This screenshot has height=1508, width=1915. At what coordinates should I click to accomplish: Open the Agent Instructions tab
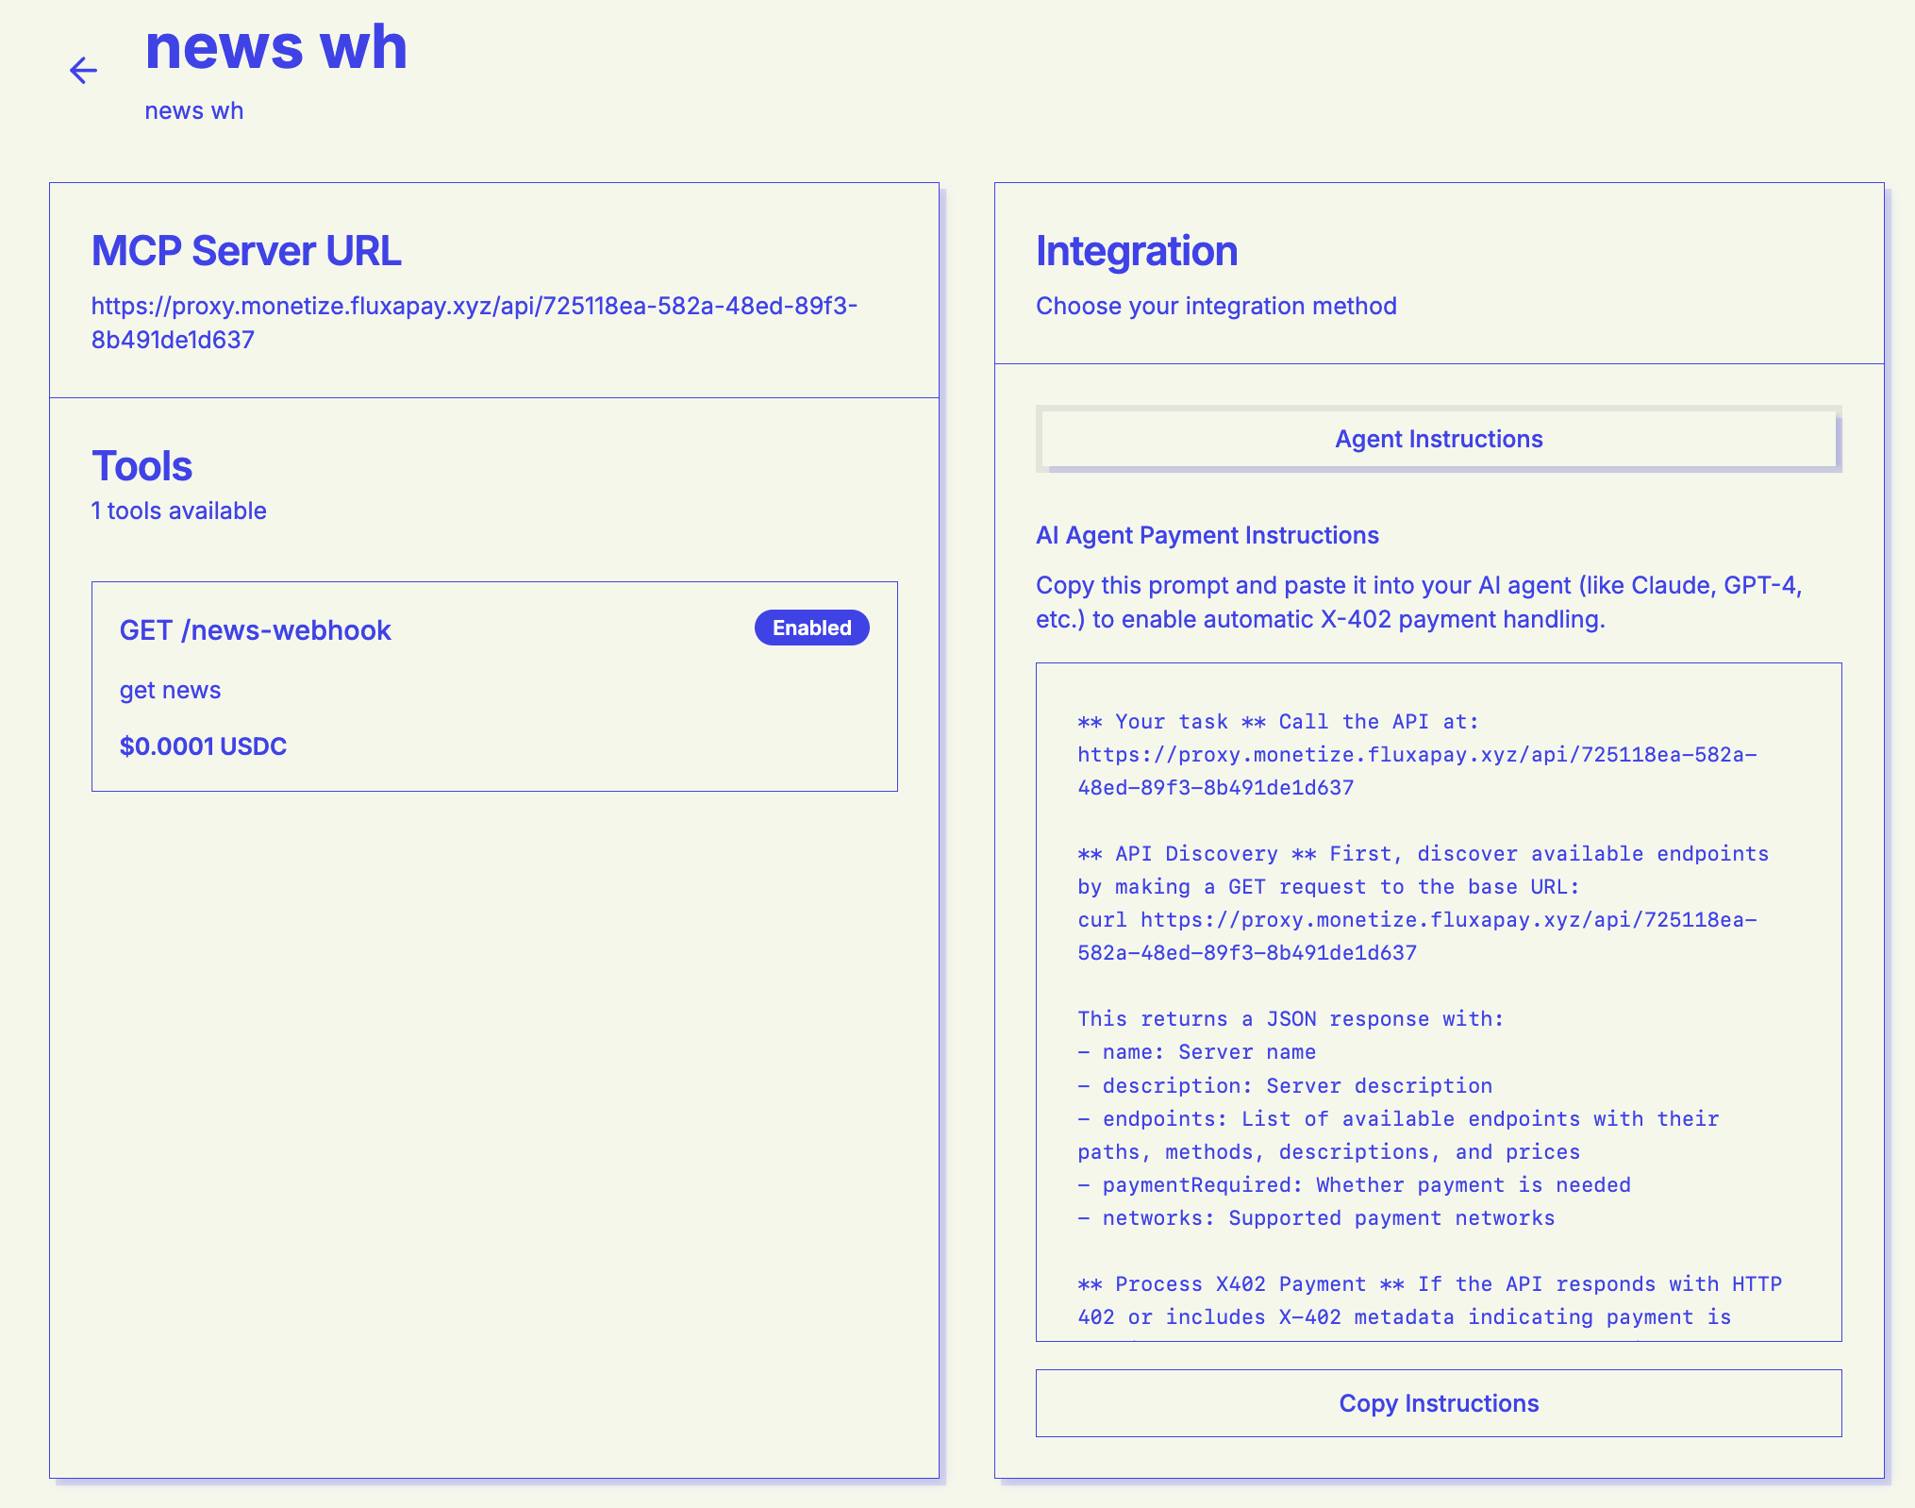click(x=1438, y=439)
